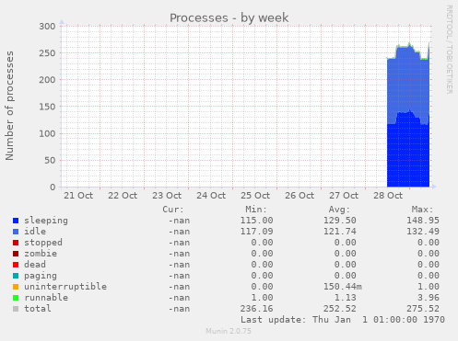Click the 'Avg:' column header
Image resolution: width=458 pixels, height=341 pixels.
click(x=339, y=210)
